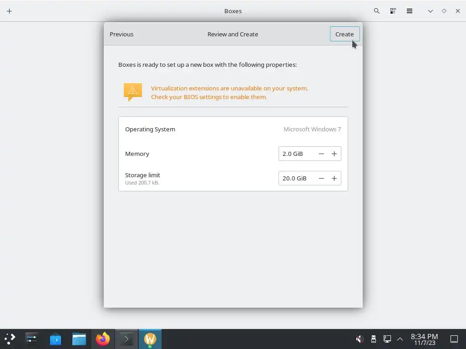Go back with Previous button
Screen dimensions: 466x349
pos(122,34)
